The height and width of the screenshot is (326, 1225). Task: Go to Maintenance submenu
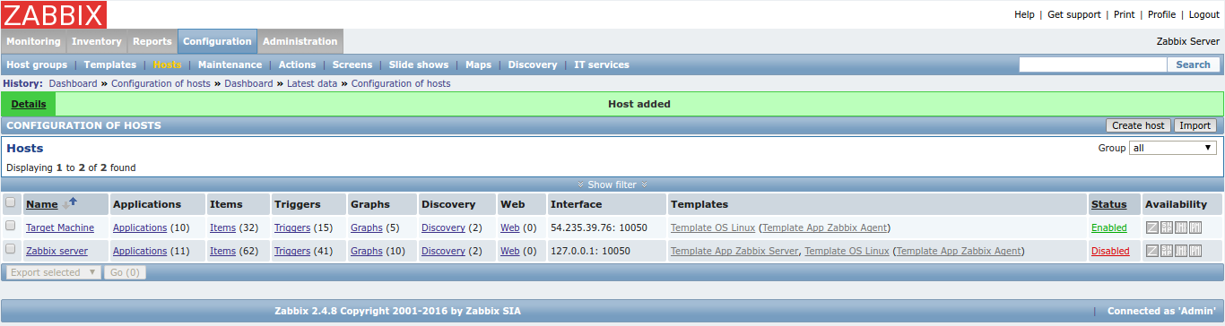[230, 64]
